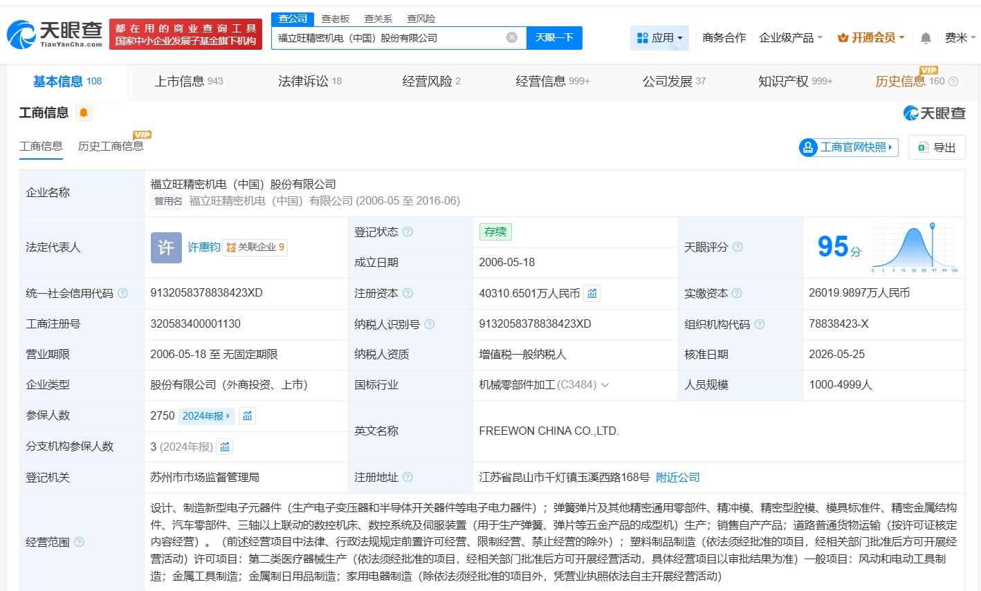981x591 pixels.
Task: Click the 苏州市市场监督管理局 registration authority text
Action: tap(205, 478)
